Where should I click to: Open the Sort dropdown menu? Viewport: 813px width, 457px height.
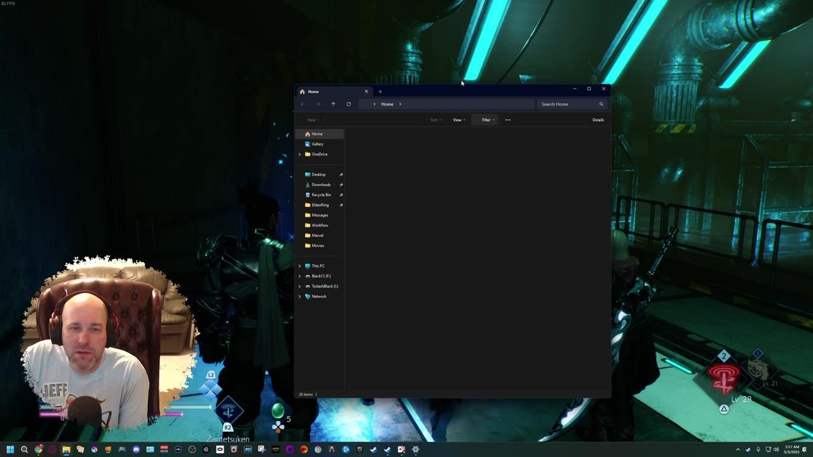coord(436,120)
